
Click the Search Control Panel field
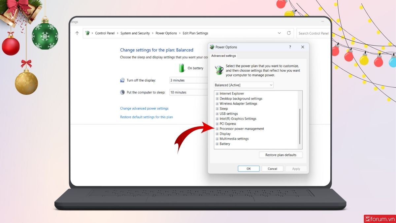pyautogui.click(x=313, y=33)
